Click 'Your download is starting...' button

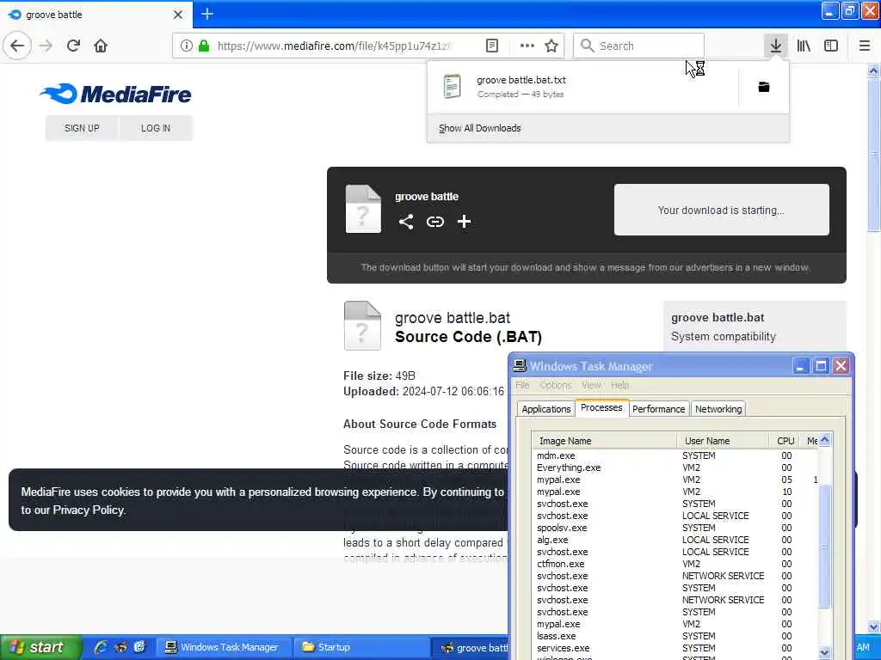pyautogui.click(x=722, y=210)
